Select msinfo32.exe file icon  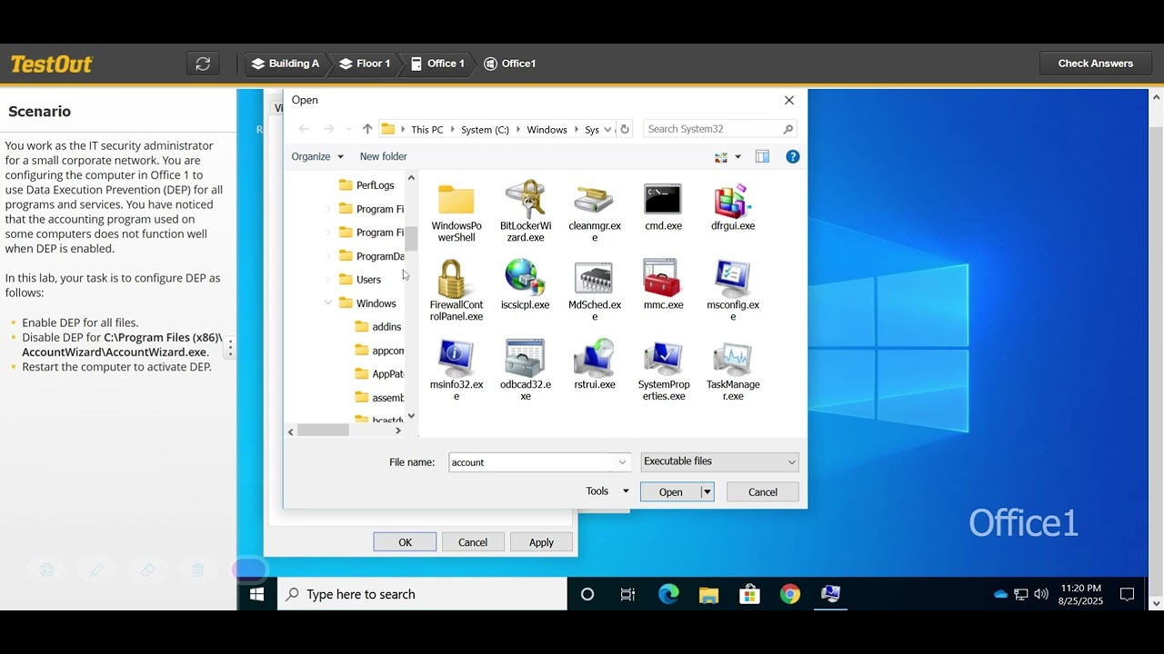[x=457, y=359]
